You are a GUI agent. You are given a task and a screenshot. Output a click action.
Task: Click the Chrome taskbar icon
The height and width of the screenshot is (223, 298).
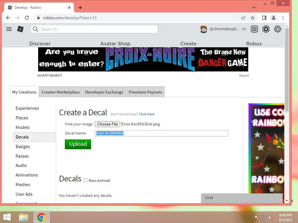coord(42,217)
